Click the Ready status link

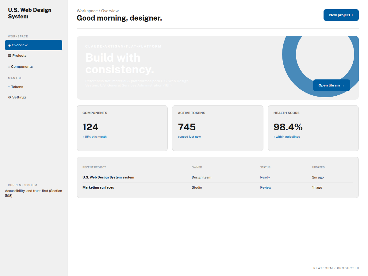pyautogui.click(x=265, y=177)
